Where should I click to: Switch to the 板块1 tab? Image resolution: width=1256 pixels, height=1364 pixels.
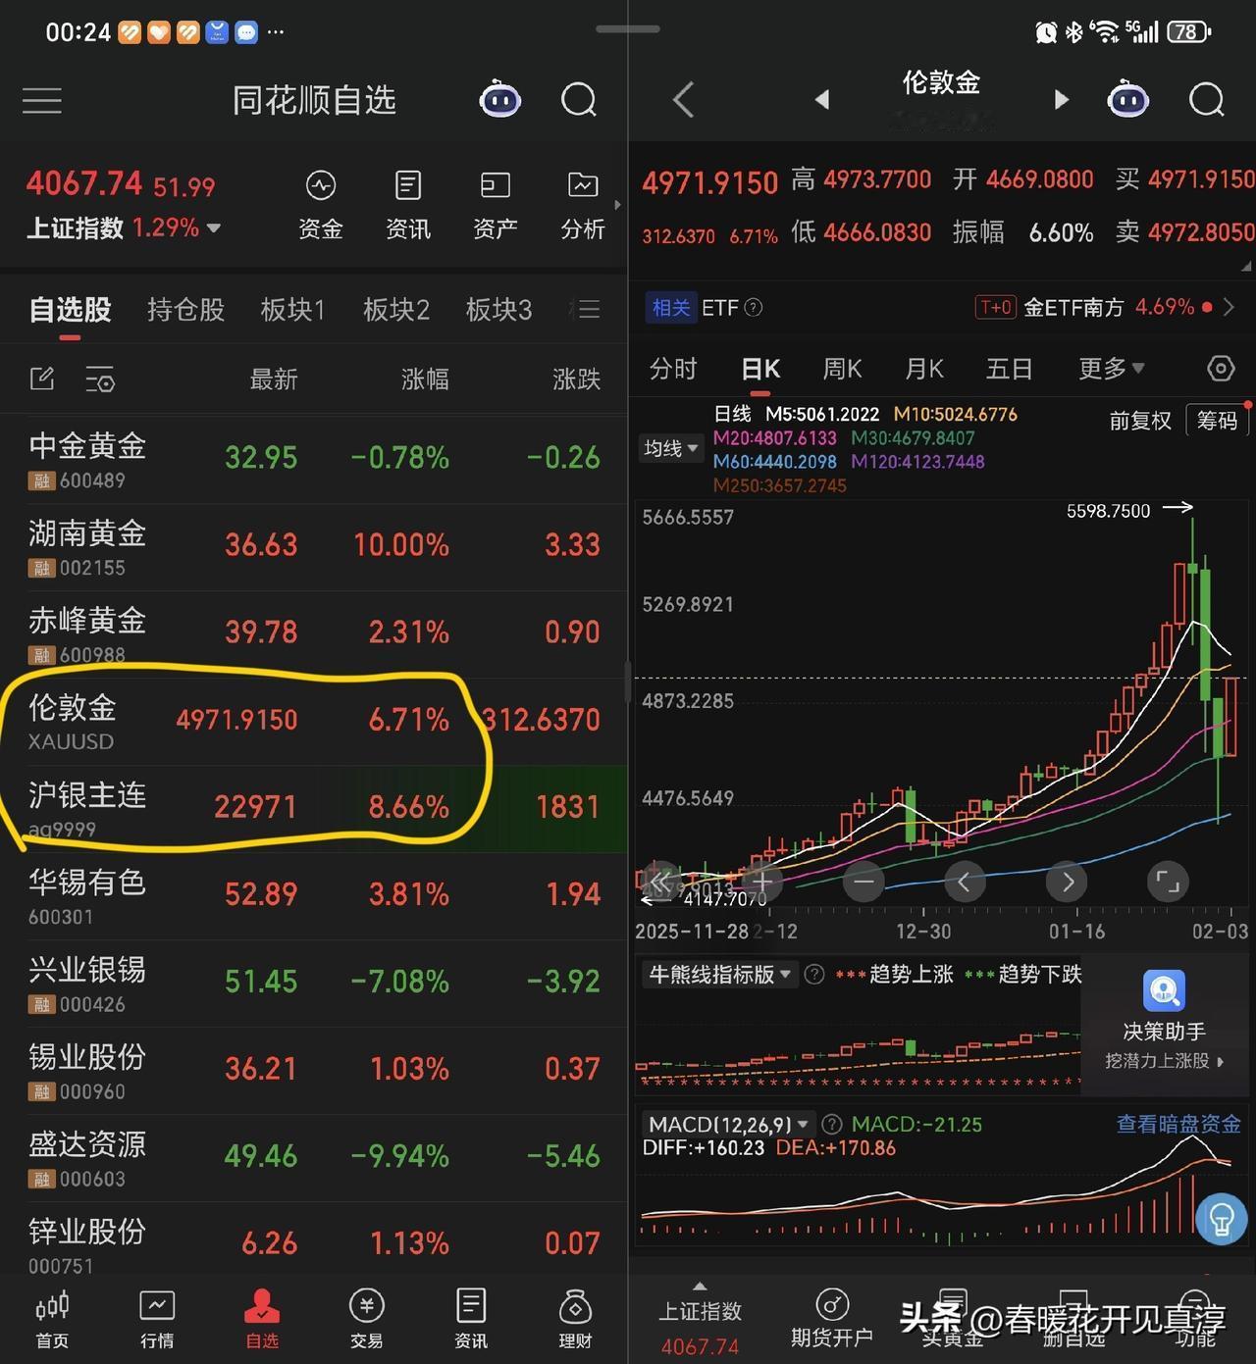pyautogui.click(x=292, y=310)
